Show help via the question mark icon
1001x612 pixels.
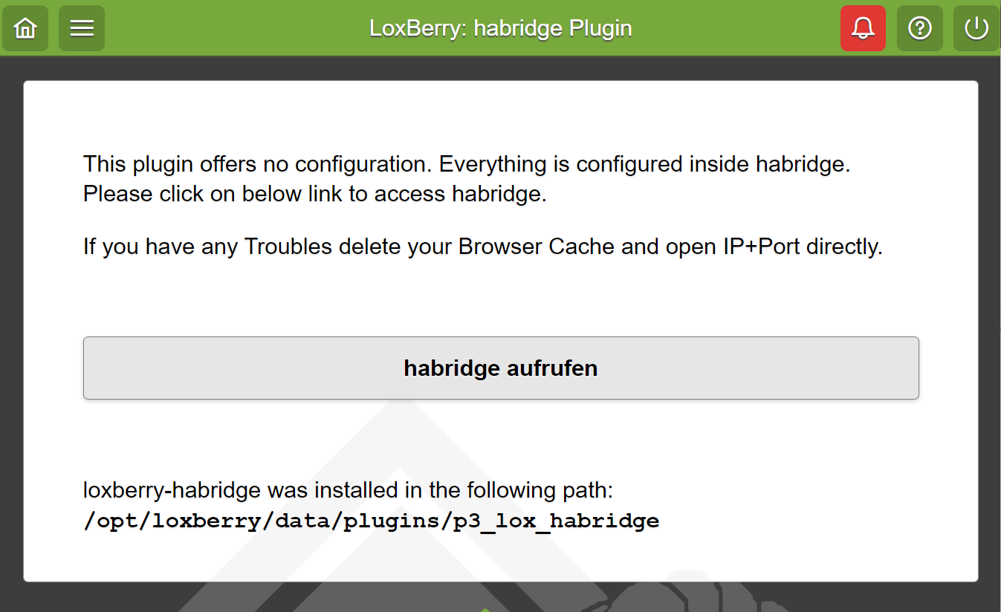pyautogui.click(x=920, y=28)
